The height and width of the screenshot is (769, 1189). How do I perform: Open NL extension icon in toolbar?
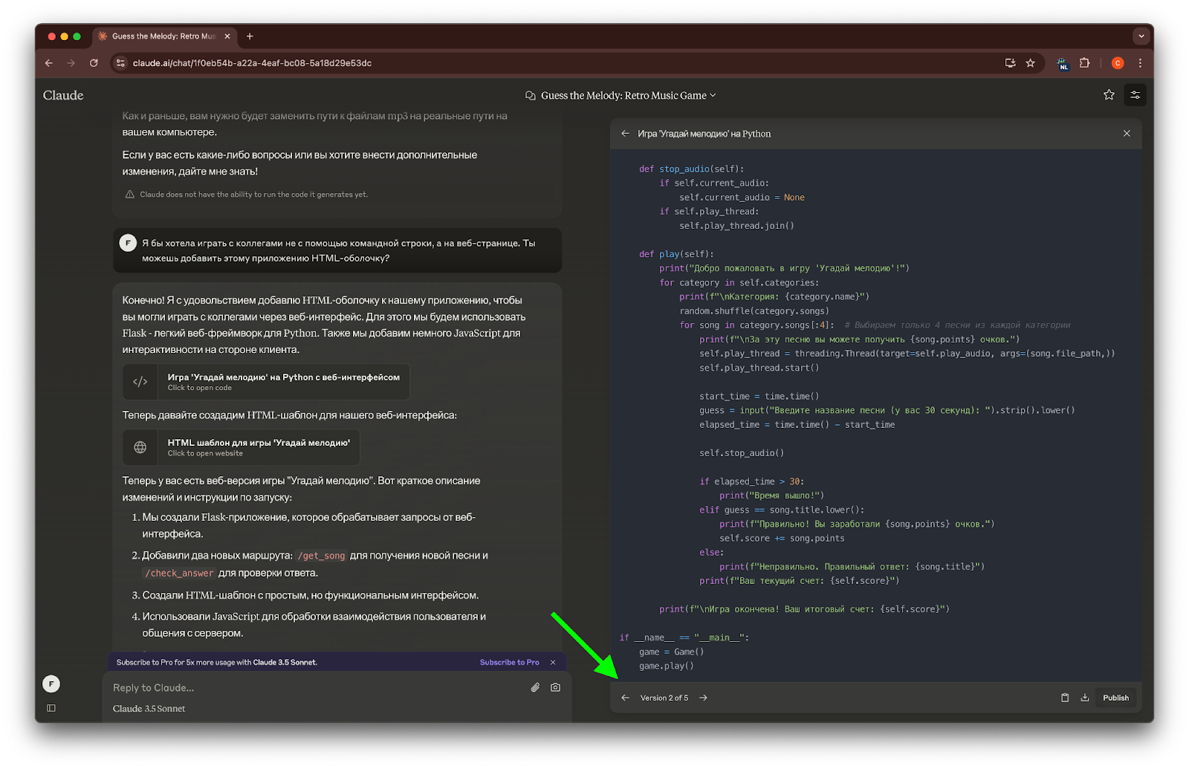(x=1062, y=64)
